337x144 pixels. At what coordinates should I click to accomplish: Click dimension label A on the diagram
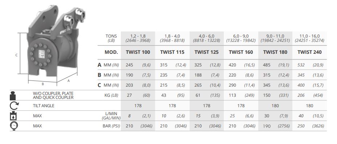point(69,81)
